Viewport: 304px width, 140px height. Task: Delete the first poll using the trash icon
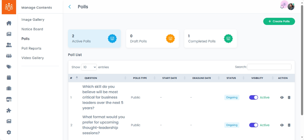coord(289,98)
